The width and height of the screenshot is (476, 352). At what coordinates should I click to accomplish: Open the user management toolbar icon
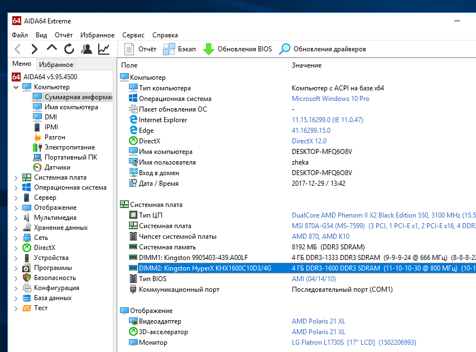(x=86, y=49)
